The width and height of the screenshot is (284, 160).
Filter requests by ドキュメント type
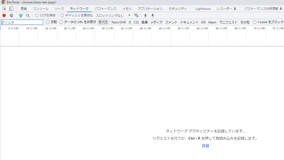189,22
